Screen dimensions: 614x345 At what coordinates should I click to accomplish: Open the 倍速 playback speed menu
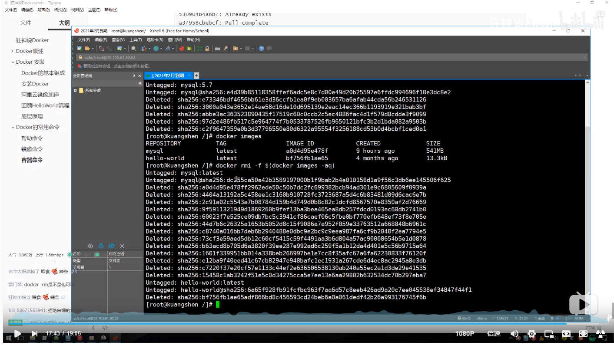click(x=494, y=334)
